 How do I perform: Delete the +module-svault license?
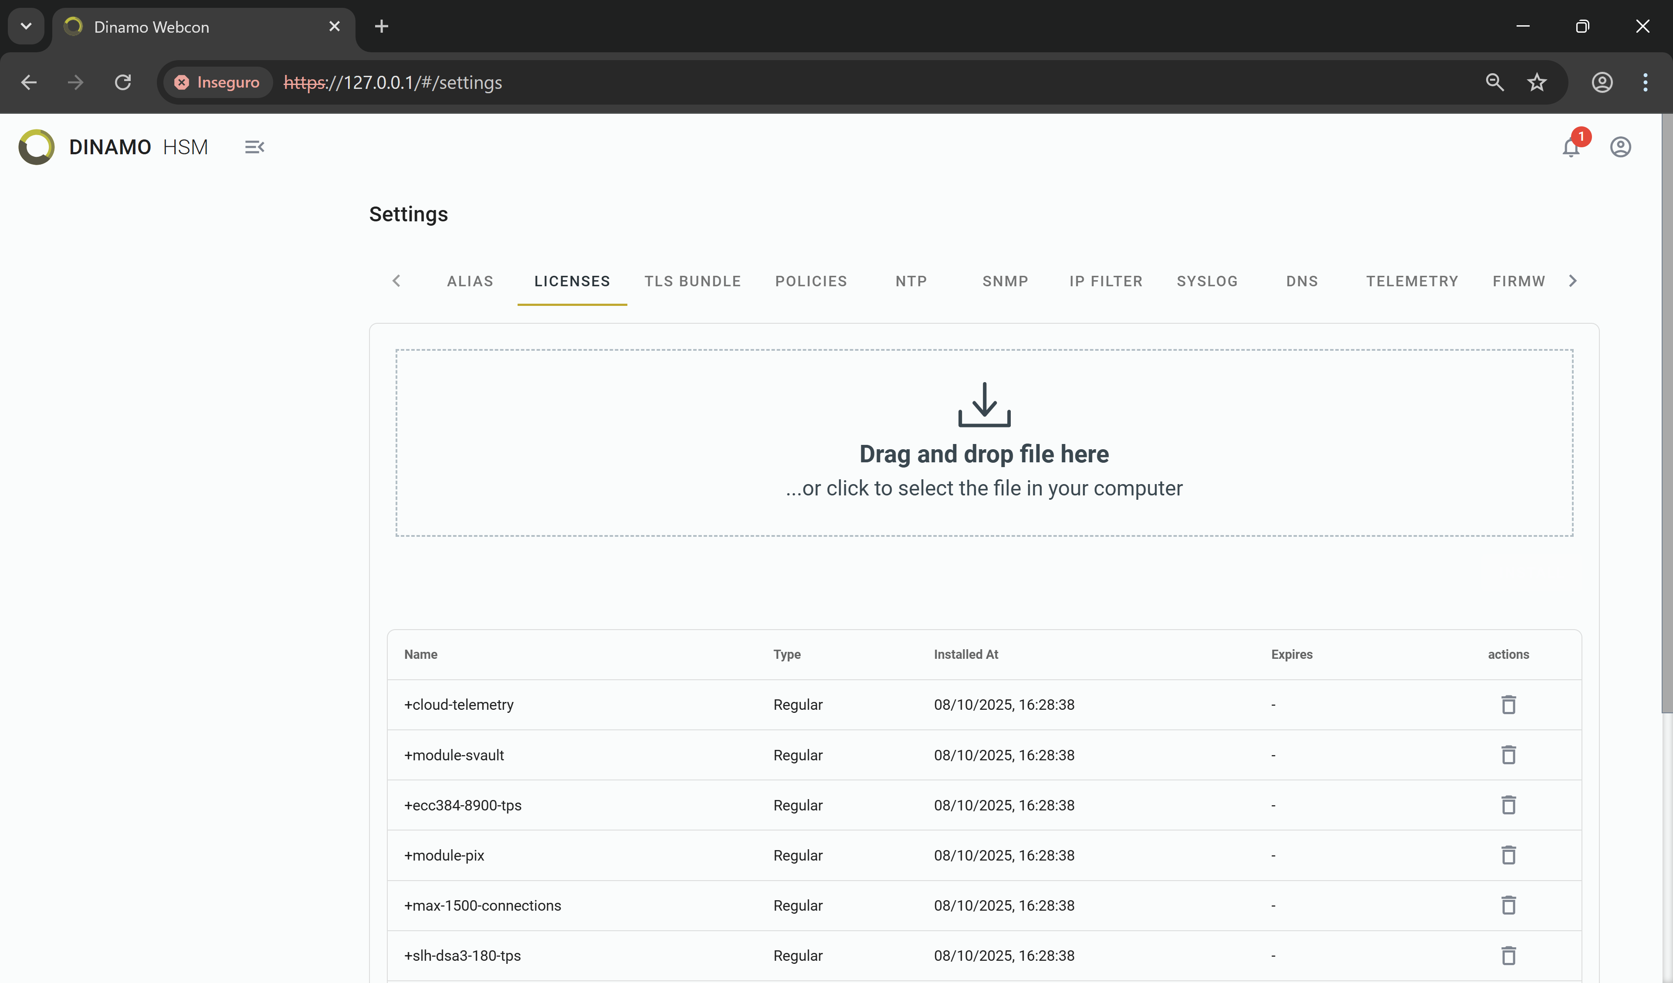(x=1508, y=755)
